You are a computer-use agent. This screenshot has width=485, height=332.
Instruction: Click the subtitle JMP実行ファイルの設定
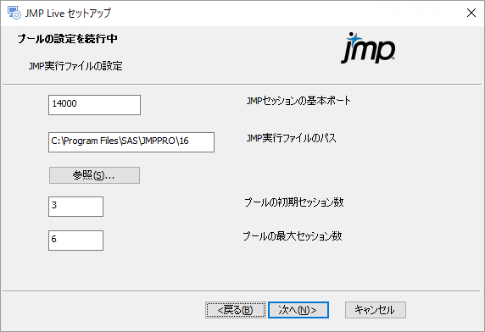(x=75, y=66)
